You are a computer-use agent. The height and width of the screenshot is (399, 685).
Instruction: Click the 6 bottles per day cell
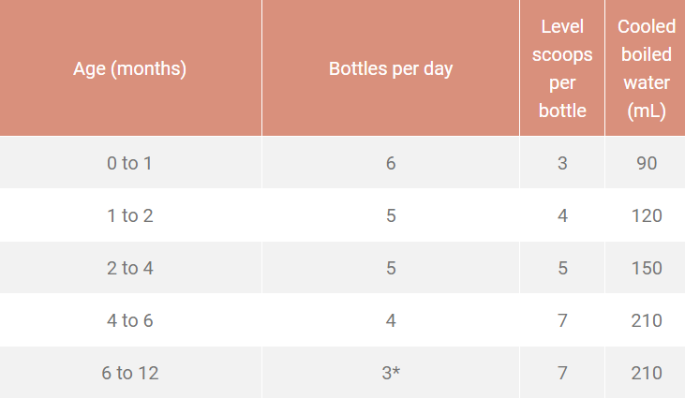[391, 163]
